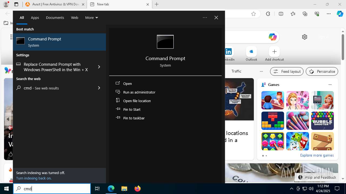Viewport: 346px width, 194px height.
Task: Click Feed layout button
Action: pos(287,71)
